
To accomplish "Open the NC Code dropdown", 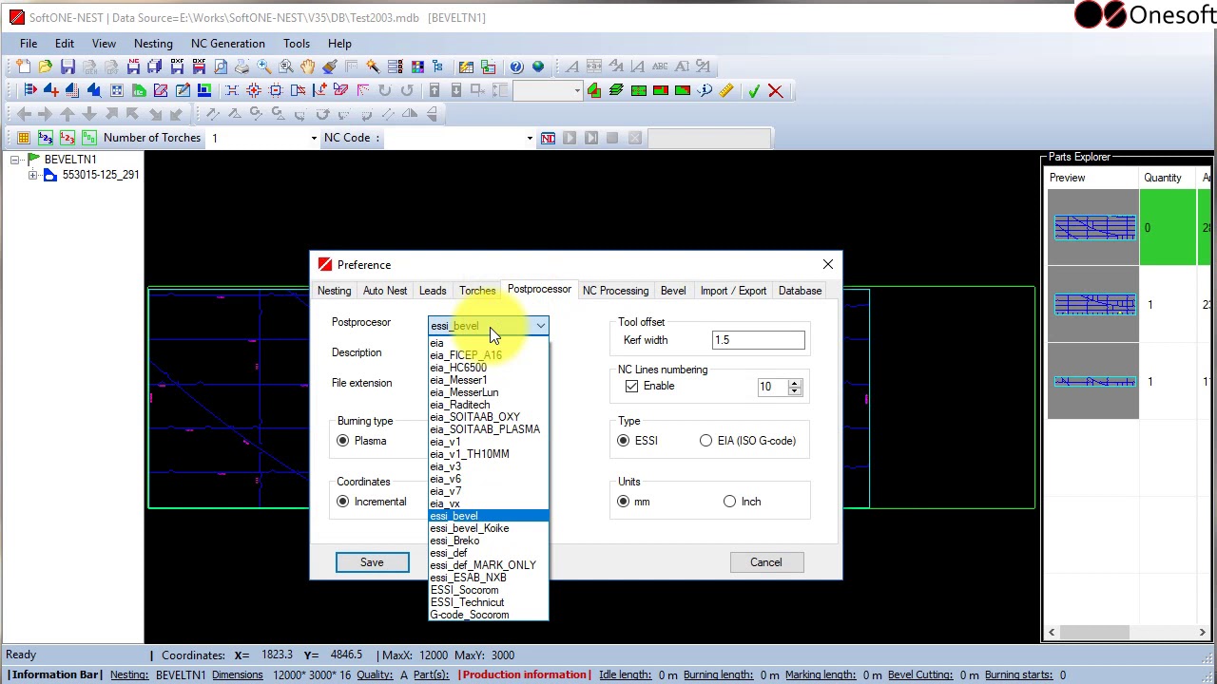I will point(530,139).
